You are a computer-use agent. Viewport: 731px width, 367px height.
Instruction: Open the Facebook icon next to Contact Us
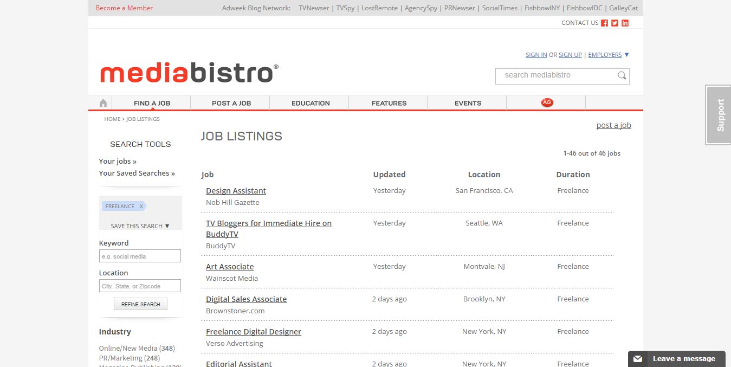point(605,23)
